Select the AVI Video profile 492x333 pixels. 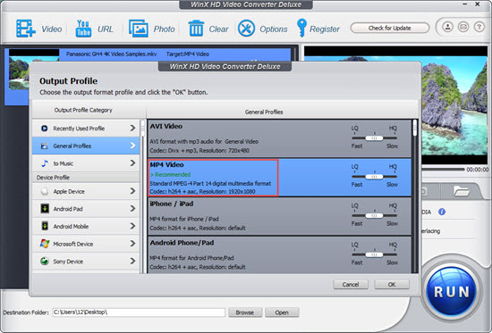point(279,138)
